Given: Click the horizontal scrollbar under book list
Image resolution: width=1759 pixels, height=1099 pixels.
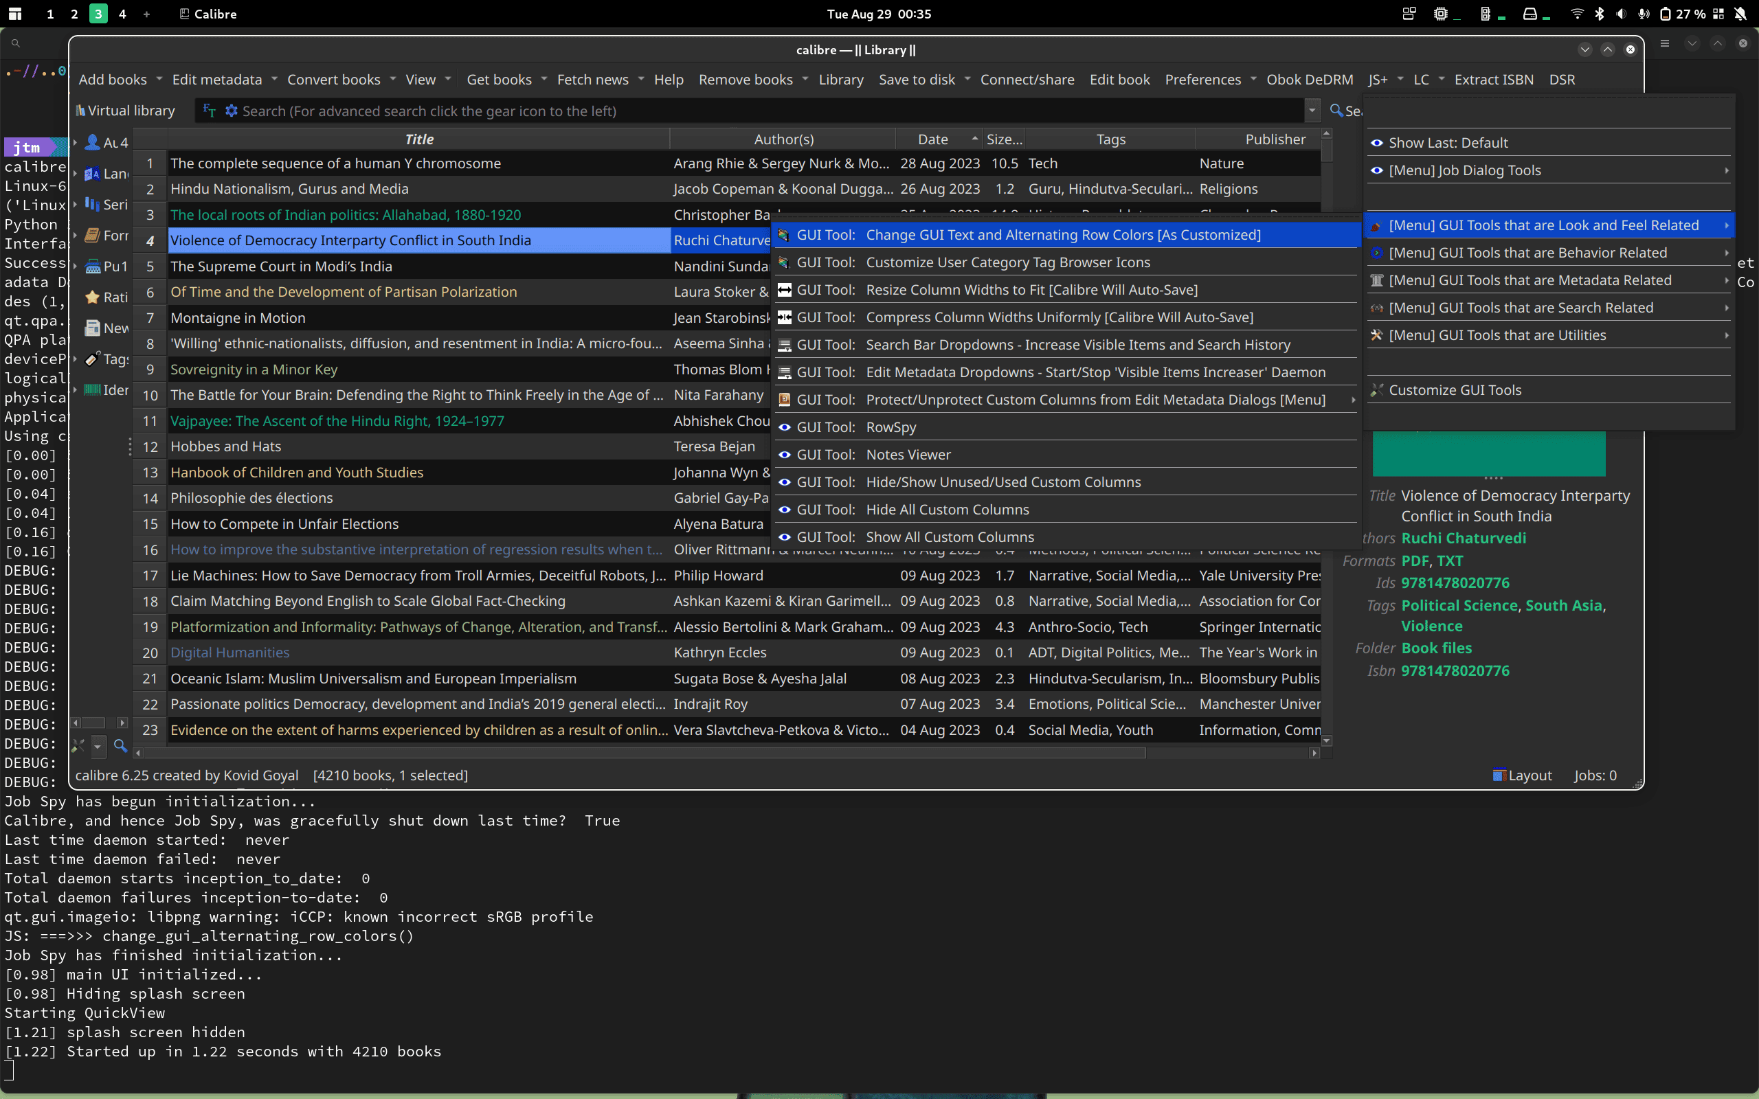Looking at the screenshot, I should [640, 753].
